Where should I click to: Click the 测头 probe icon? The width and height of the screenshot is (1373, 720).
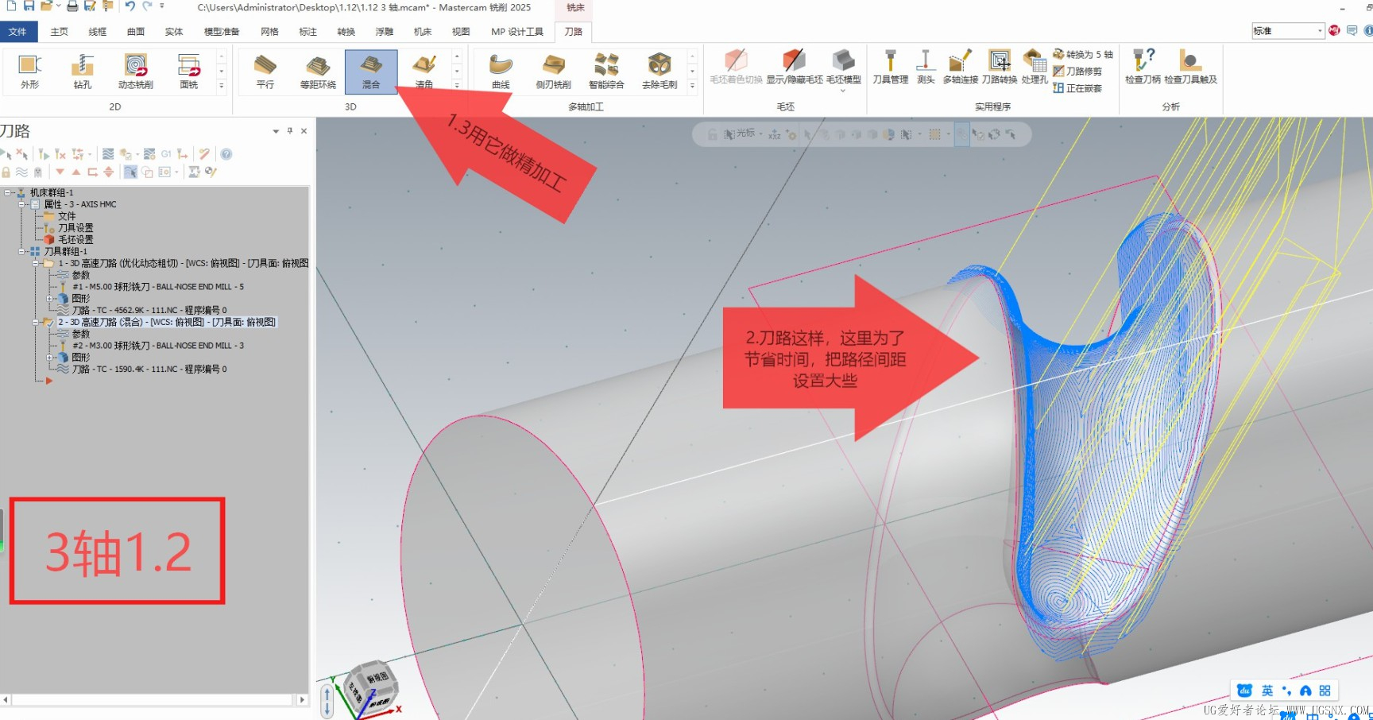(926, 67)
